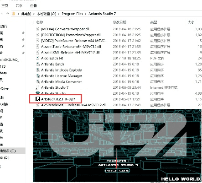Screen dimensions: 202x183
Task: Select Program Files in breadcrumb path
Action: coord(73,14)
